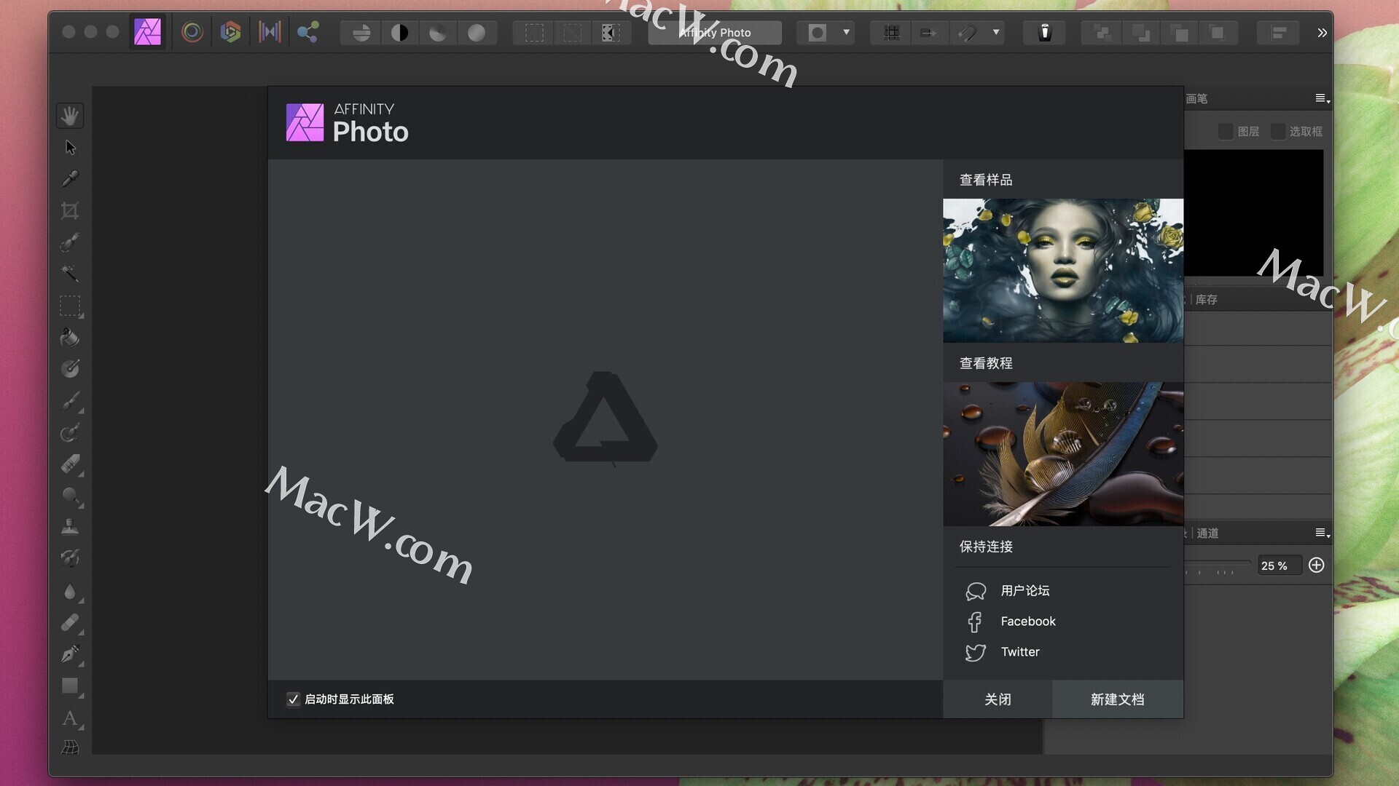The width and height of the screenshot is (1399, 786).
Task: Click Deselect toolbar icon
Action: pyautogui.click(x=573, y=33)
